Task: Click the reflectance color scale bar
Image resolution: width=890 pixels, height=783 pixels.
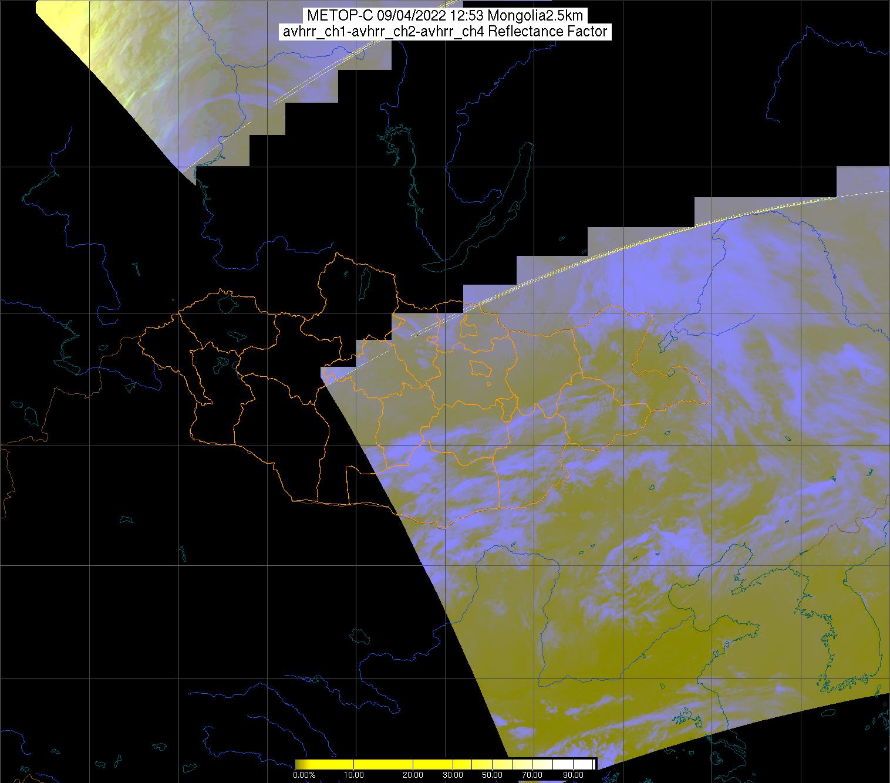Action: tap(446, 764)
